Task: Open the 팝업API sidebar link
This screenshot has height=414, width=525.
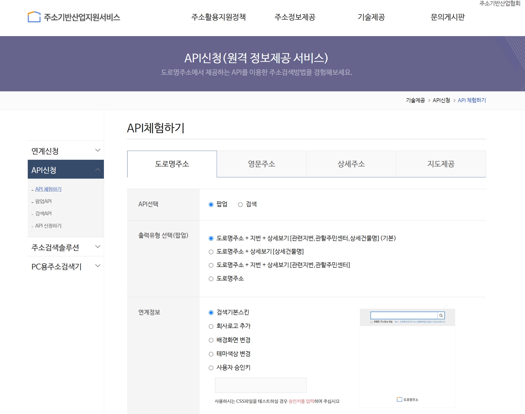Action: click(43, 201)
